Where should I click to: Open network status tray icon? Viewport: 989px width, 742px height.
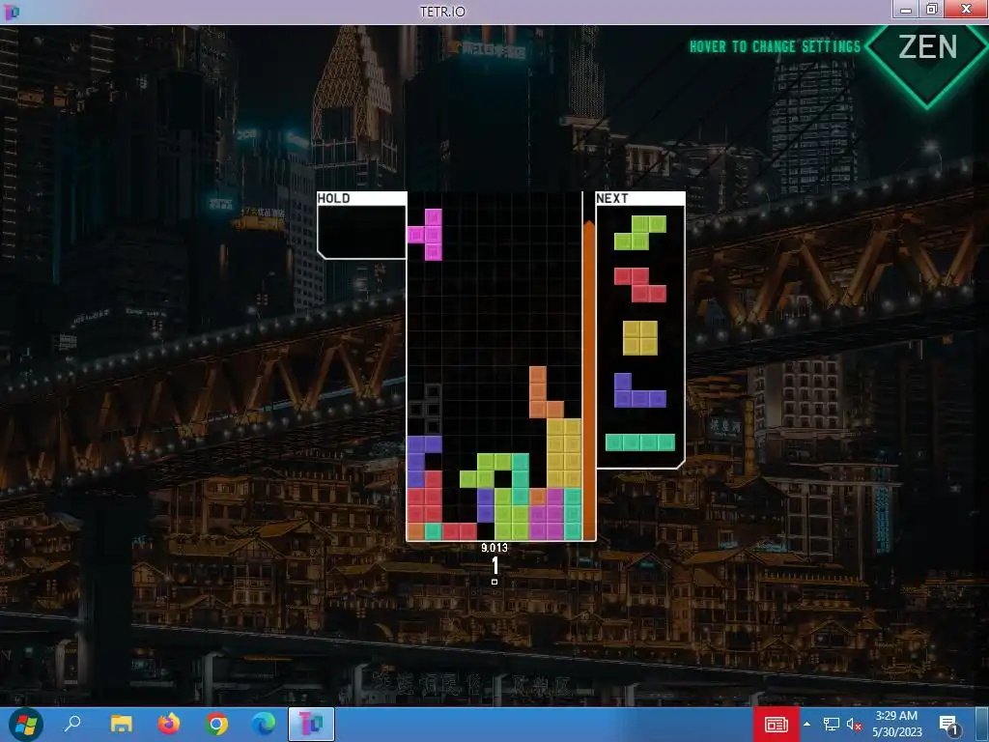pyautogui.click(x=831, y=725)
